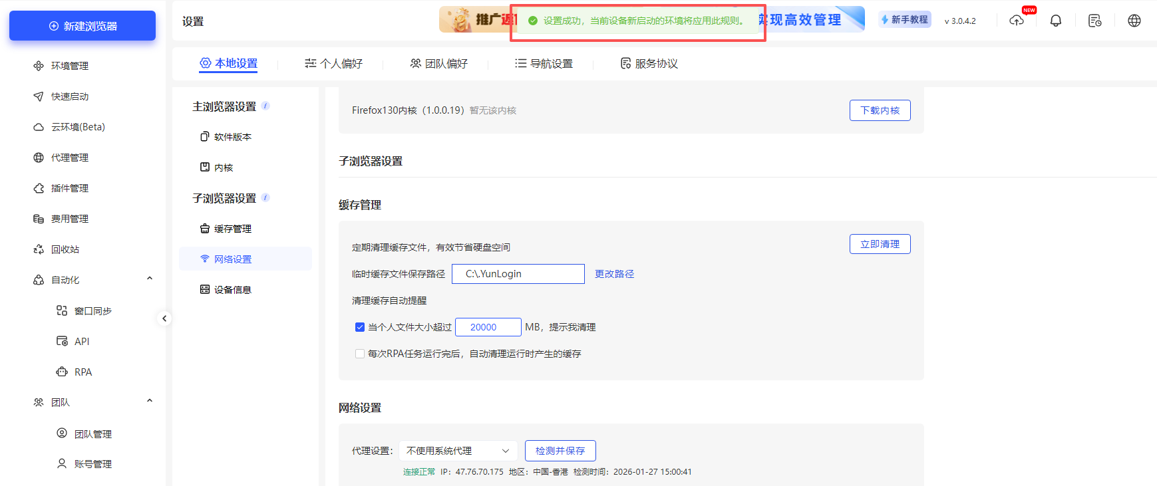Click the 窗口同步 icon
1157x486 pixels.
62,310
